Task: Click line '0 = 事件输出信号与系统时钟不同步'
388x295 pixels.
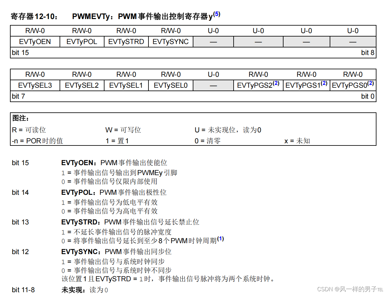Action: (x=116, y=270)
